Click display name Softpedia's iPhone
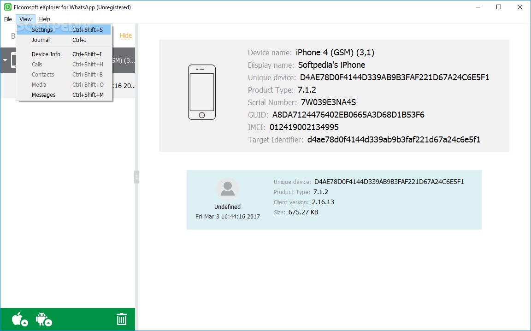This screenshot has width=531, height=331. pyautogui.click(x=331, y=65)
